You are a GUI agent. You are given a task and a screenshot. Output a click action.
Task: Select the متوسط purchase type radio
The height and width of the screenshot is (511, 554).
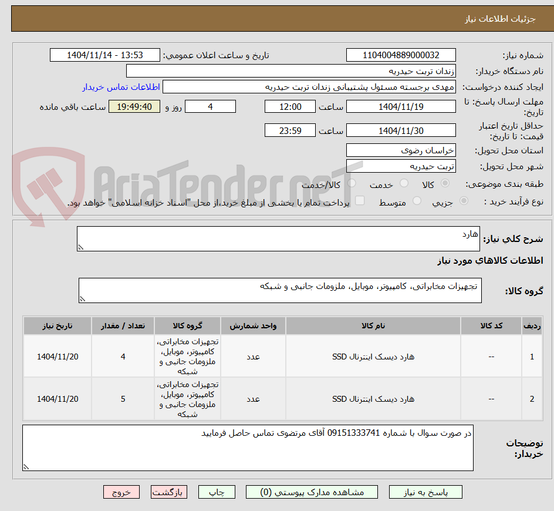tap(417, 201)
